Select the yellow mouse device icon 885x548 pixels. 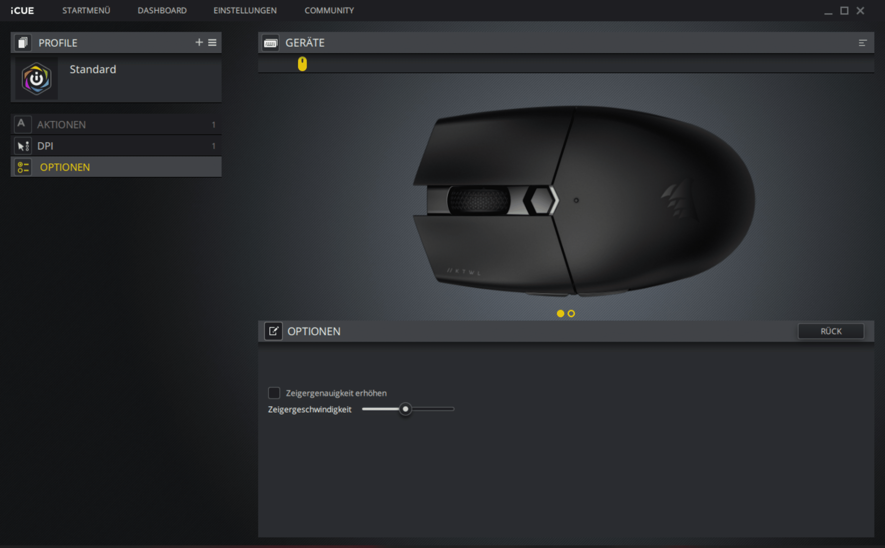[x=302, y=64]
